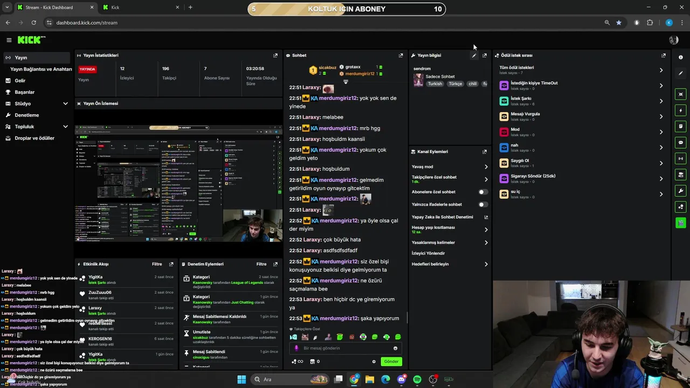Image resolution: width=690 pixels, height=388 pixels.
Task: Toggle the chat bubble widget in right sidebar
Action: coord(681,143)
